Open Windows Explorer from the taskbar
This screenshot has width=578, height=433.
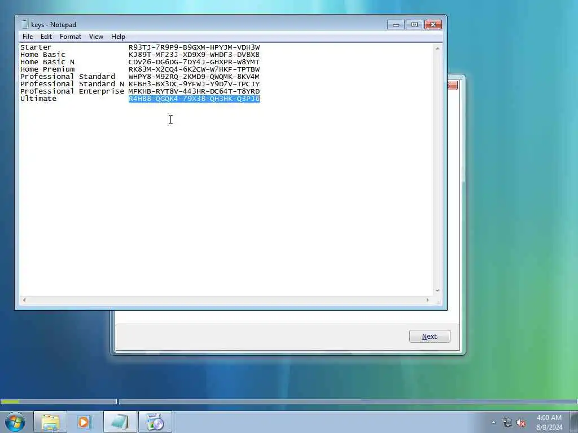pos(50,422)
